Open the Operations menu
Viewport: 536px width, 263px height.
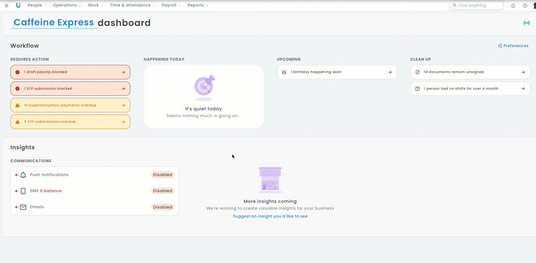coord(67,5)
